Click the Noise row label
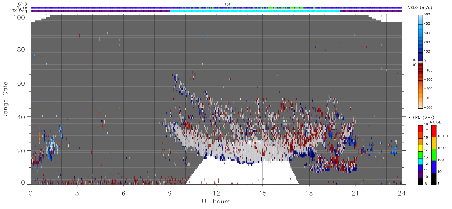Screen dimensions: 452x209 (22, 7)
